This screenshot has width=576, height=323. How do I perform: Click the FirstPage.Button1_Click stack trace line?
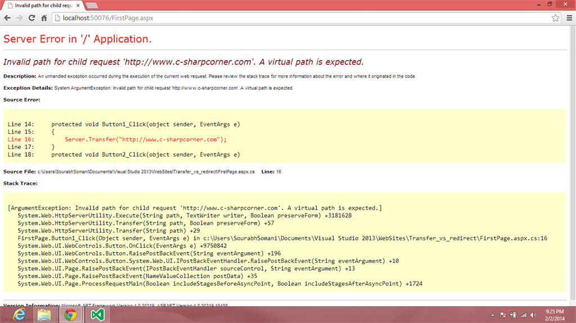click(x=282, y=239)
